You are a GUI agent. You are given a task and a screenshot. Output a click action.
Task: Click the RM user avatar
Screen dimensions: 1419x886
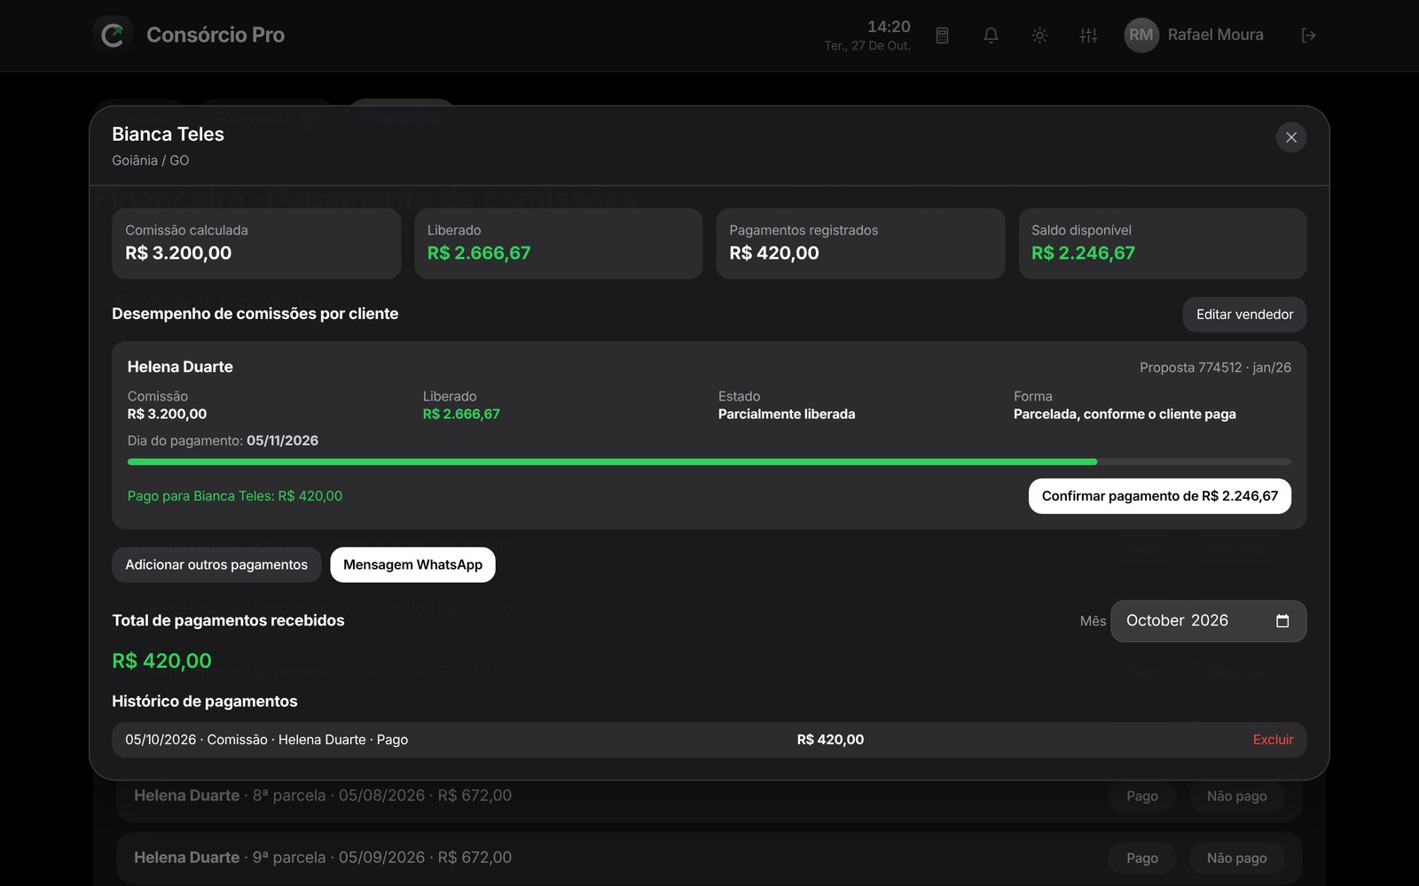1141,35
